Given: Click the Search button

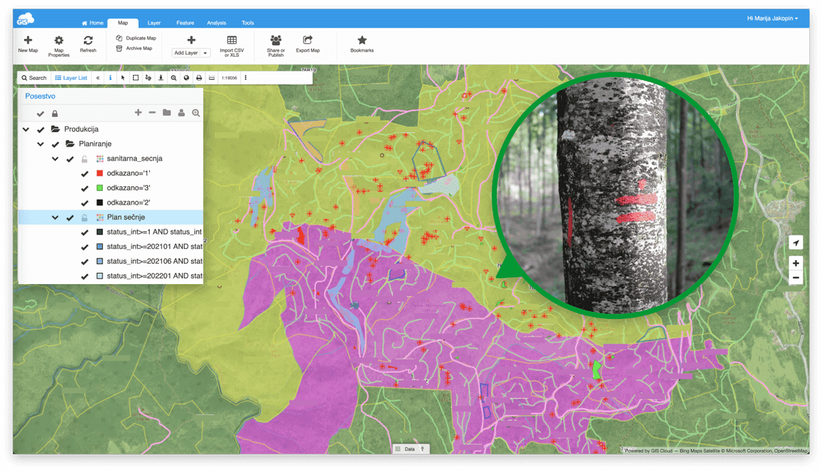Looking at the screenshot, I should click(34, 78).
